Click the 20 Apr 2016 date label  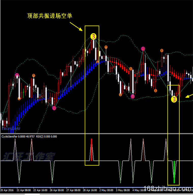click(x=7, y=190)
